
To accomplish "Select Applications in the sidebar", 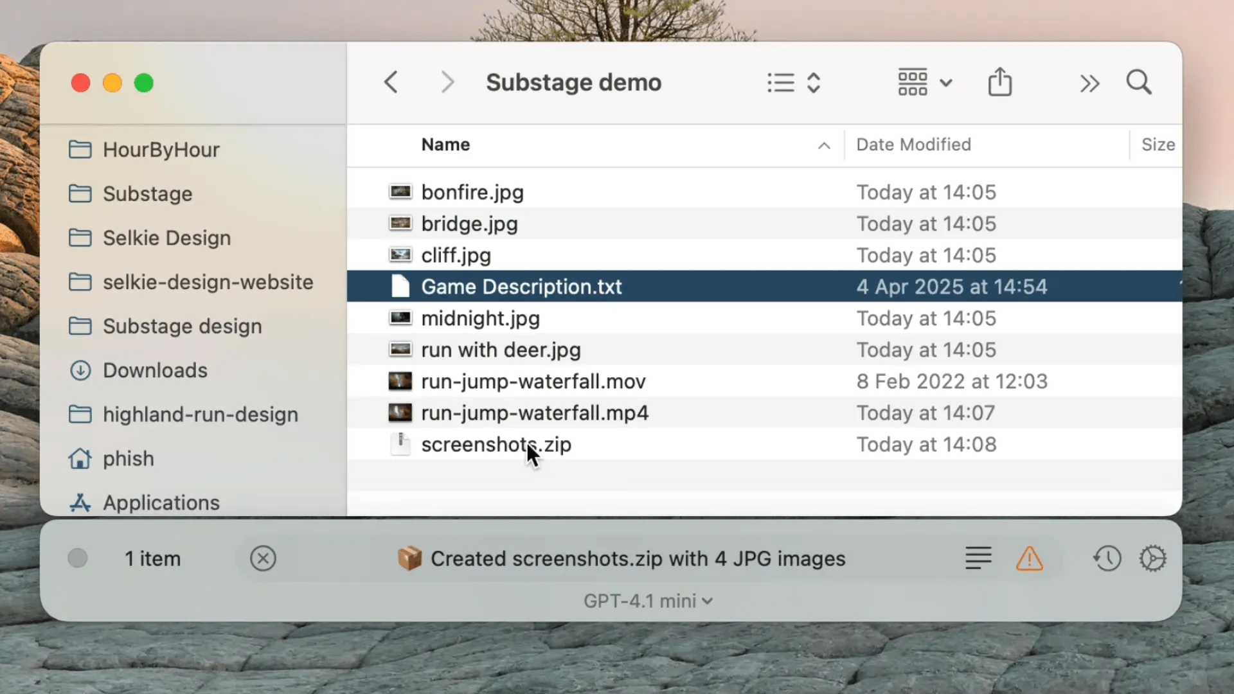I will [161, 503].
